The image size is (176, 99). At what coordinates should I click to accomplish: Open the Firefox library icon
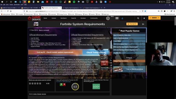(x=159, y=11)
